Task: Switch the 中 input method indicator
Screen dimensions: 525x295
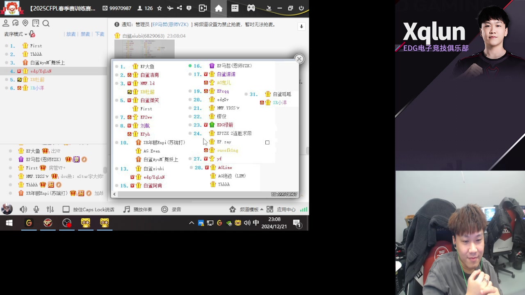Action: 256,223
